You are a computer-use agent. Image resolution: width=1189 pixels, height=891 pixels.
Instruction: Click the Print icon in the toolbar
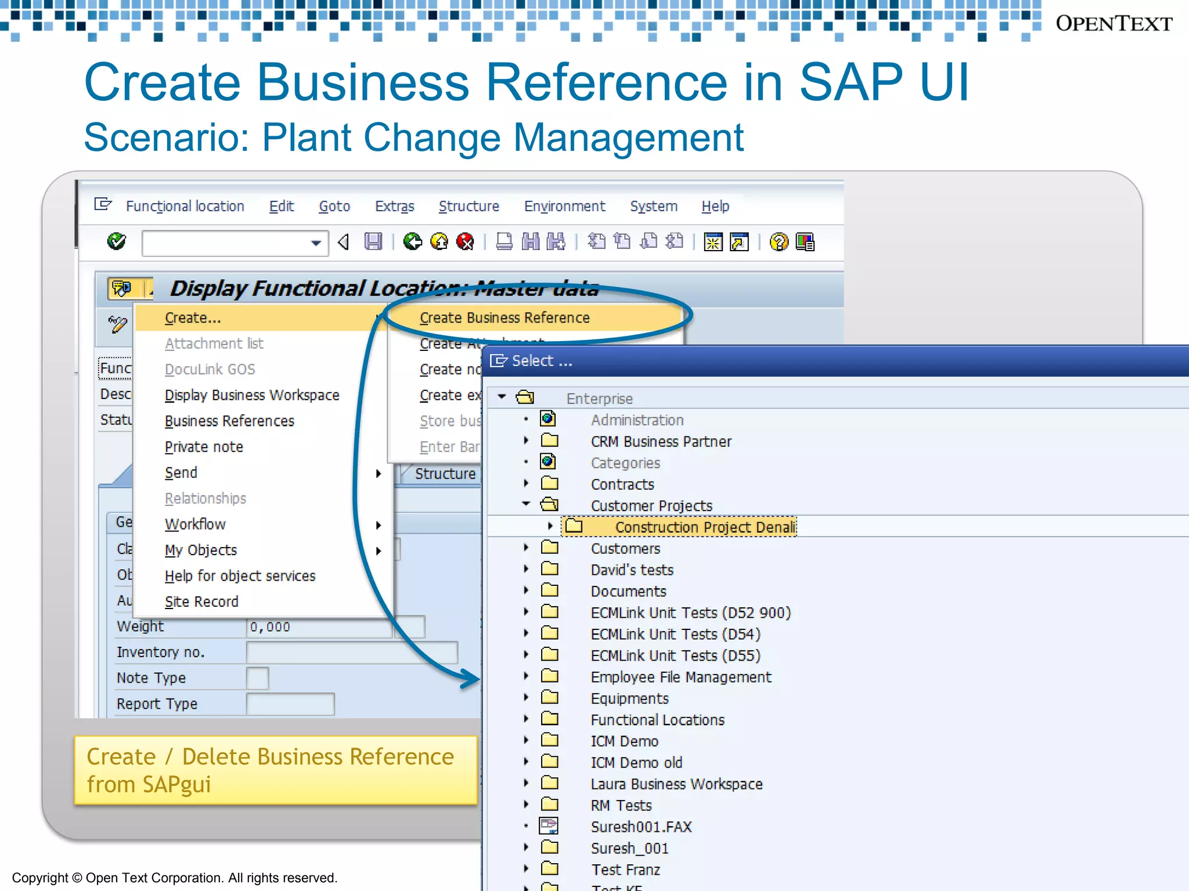504,241
